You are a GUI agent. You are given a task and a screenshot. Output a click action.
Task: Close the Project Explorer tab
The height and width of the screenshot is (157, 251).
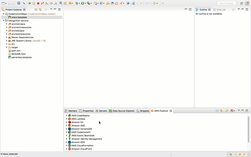(x=24, y=10)
